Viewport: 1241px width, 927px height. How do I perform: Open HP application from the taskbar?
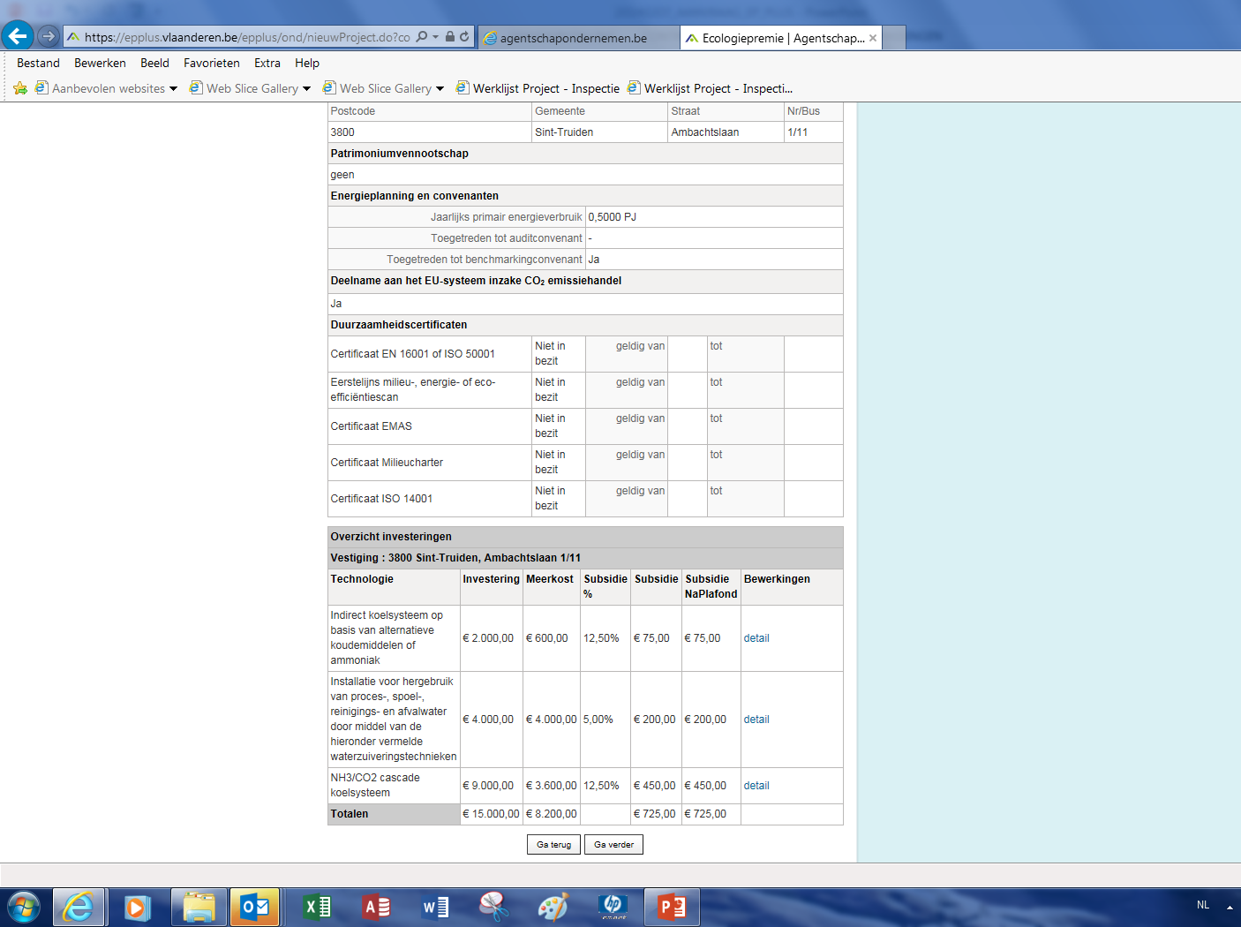click(613, 907)
